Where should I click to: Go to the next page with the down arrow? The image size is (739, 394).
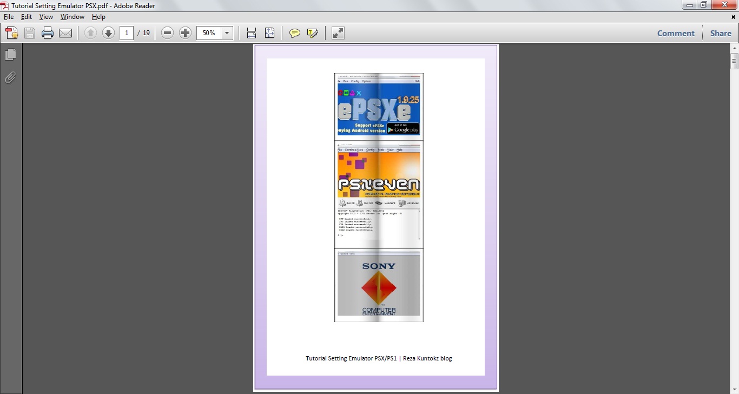pos(108,32)
